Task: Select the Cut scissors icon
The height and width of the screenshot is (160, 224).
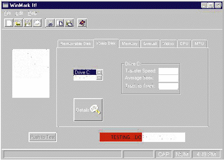Action: coord(50,23)
